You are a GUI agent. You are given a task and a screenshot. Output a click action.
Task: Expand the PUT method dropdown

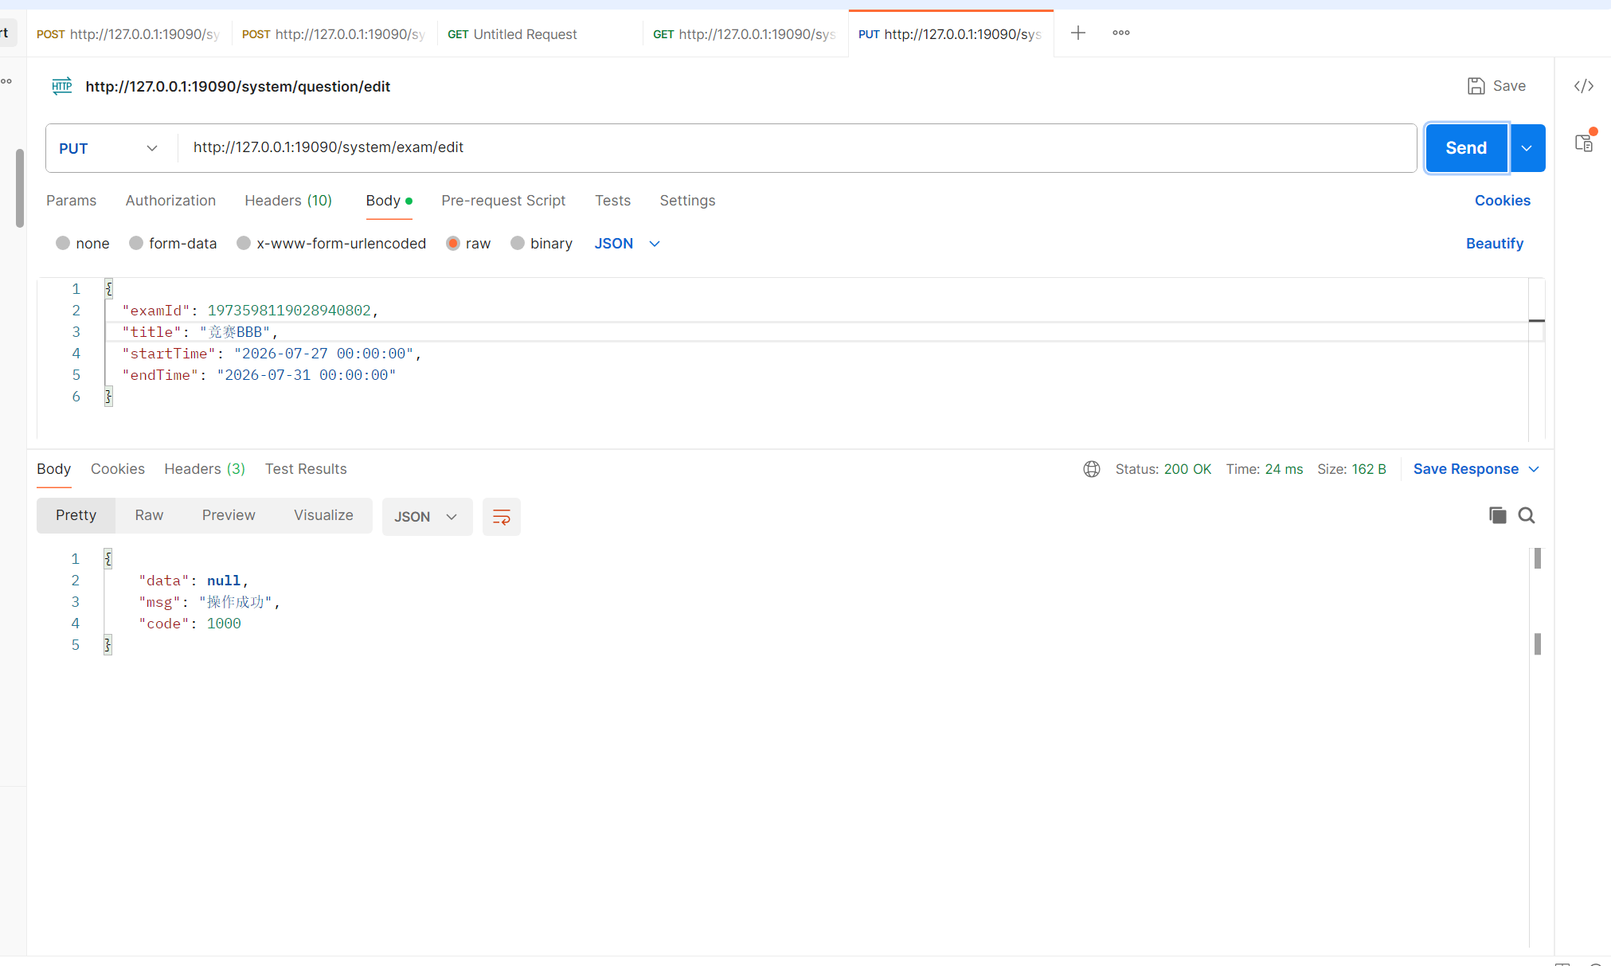click(x=108, y=148)
